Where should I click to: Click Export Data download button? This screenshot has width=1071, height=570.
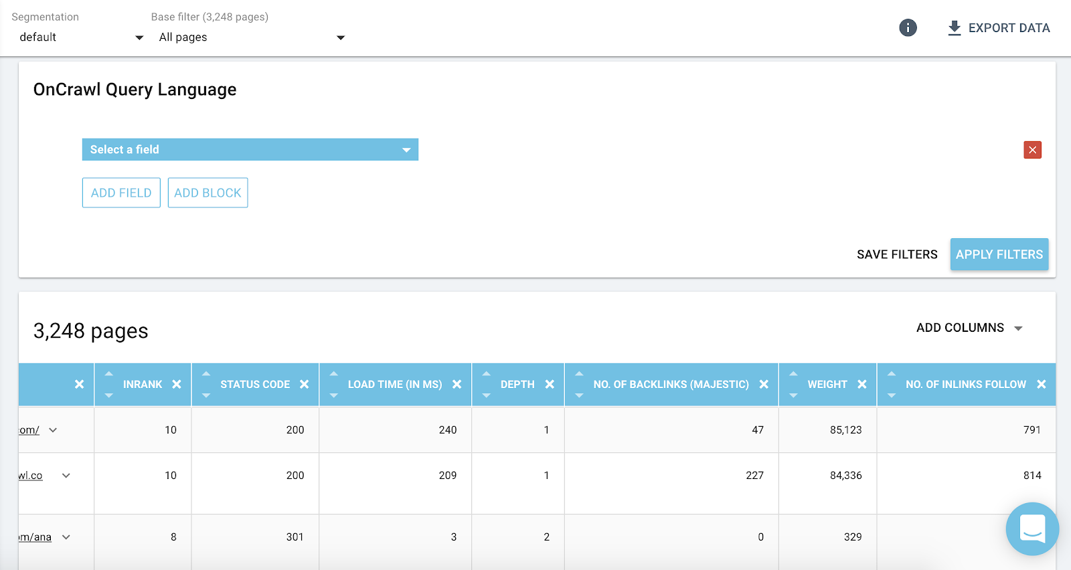[x=999, y=28]
